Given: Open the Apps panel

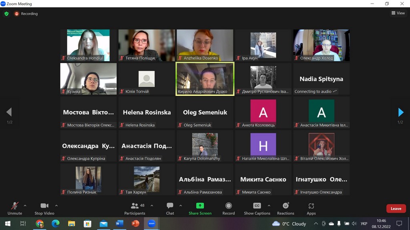Looking at the screenshot, I should click(311, 208).
